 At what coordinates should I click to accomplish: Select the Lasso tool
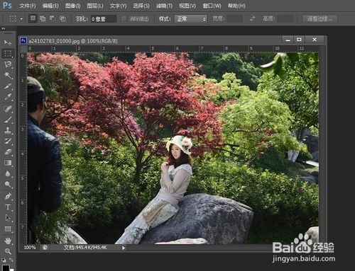(8, 64)
